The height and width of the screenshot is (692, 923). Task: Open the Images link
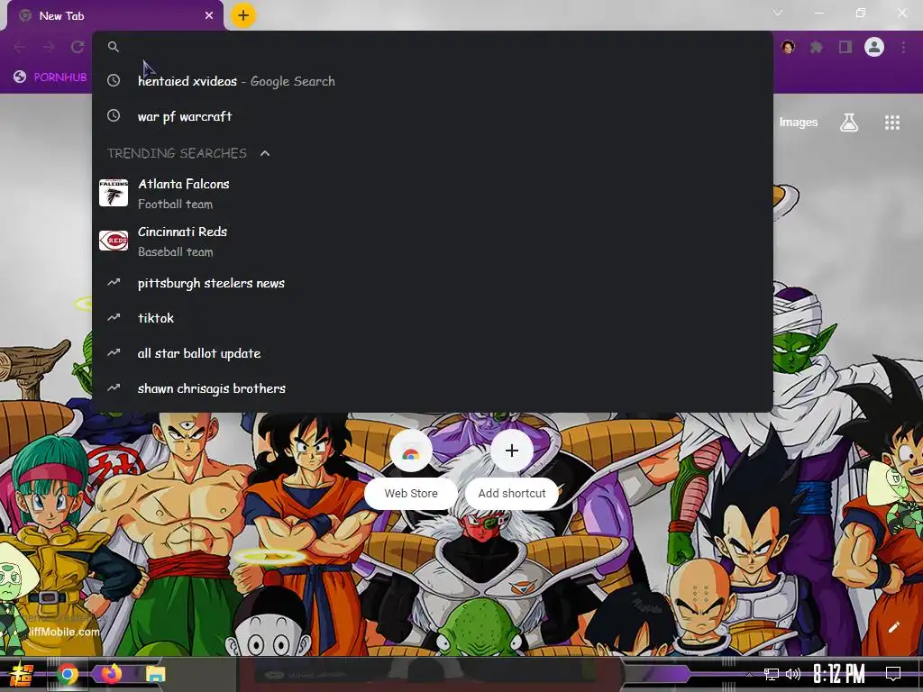pos(799,123)
